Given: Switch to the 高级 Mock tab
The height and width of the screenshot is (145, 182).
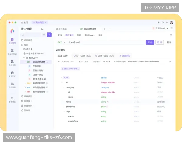Looking at the screenshot, I should click(x=89, y=35).
